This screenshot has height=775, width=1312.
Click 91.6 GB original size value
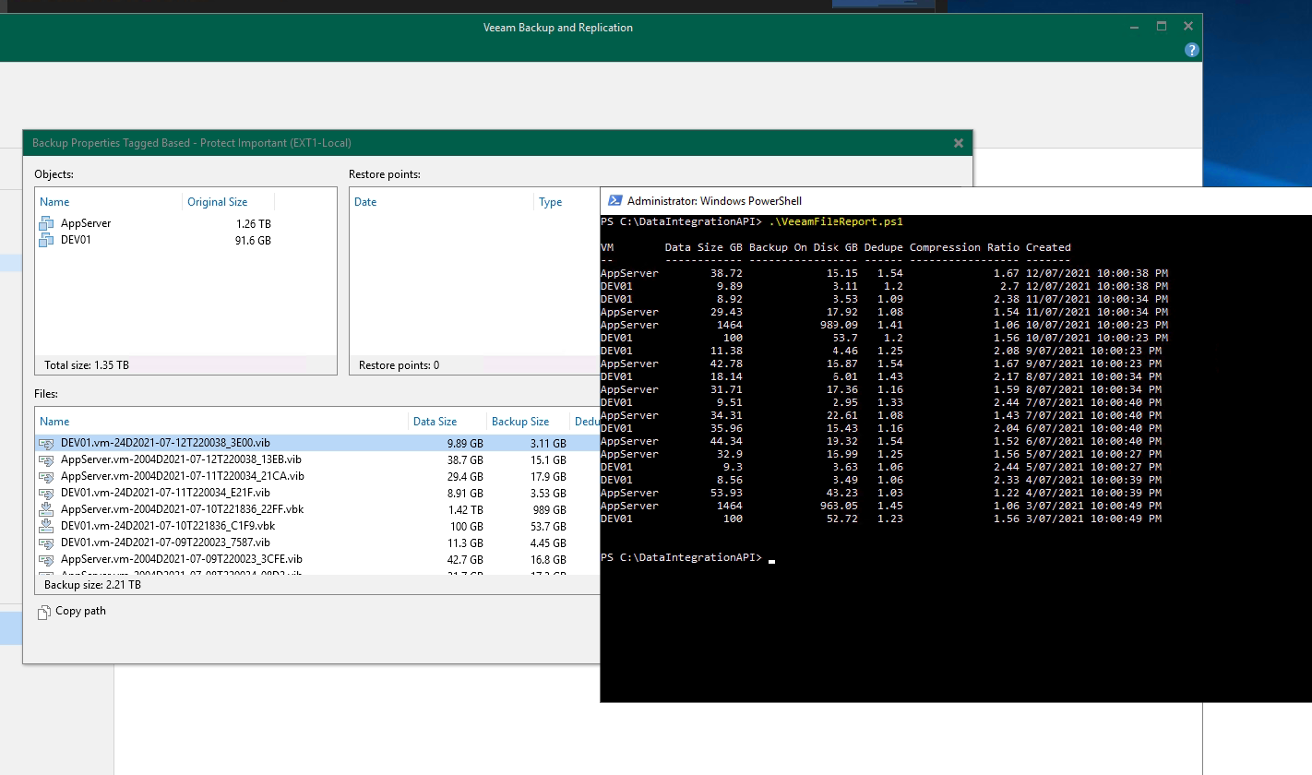251,241
